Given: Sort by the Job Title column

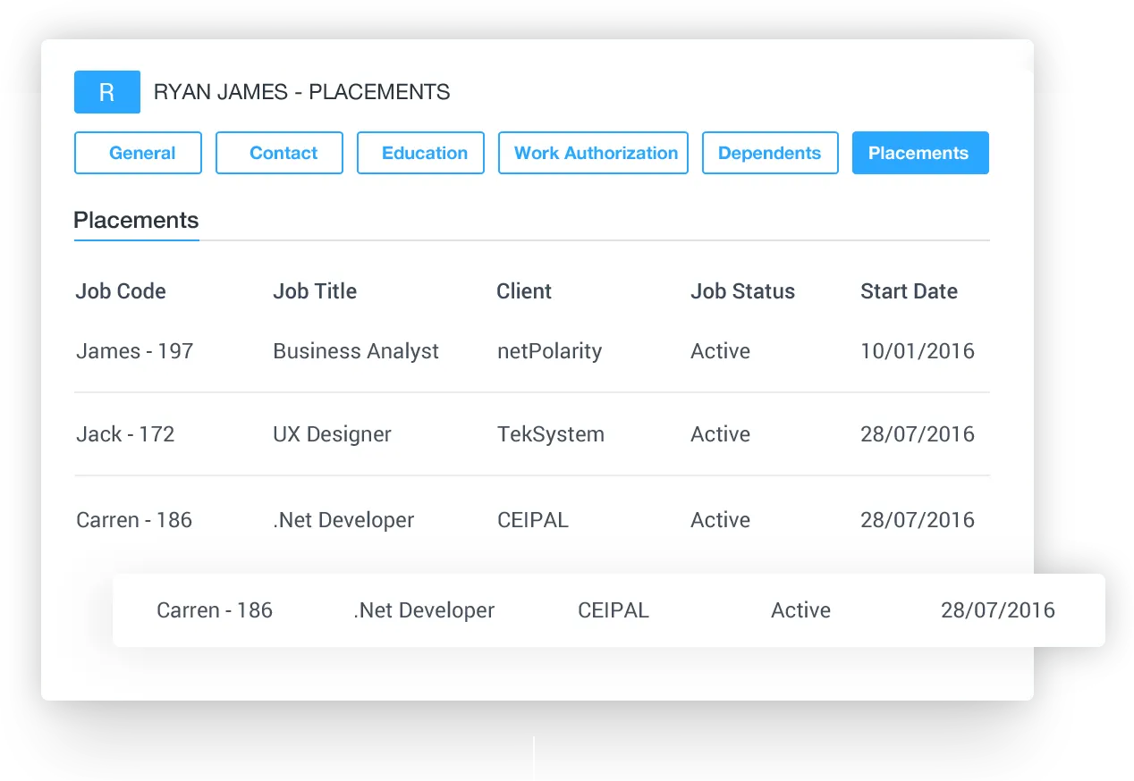Looking at the screenshot, I should (x=315, y=290).
